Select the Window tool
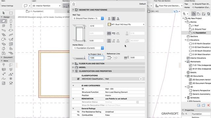211x118 pixels. 4,26
